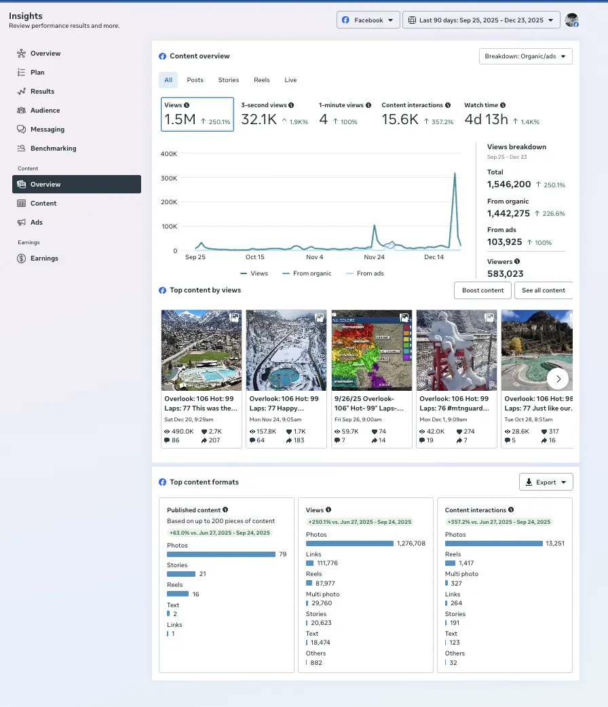This screenshot has width=608, height=707.
Task: Expand the Breakdown: Organic/ads dropdown
Action: point(525,56)
